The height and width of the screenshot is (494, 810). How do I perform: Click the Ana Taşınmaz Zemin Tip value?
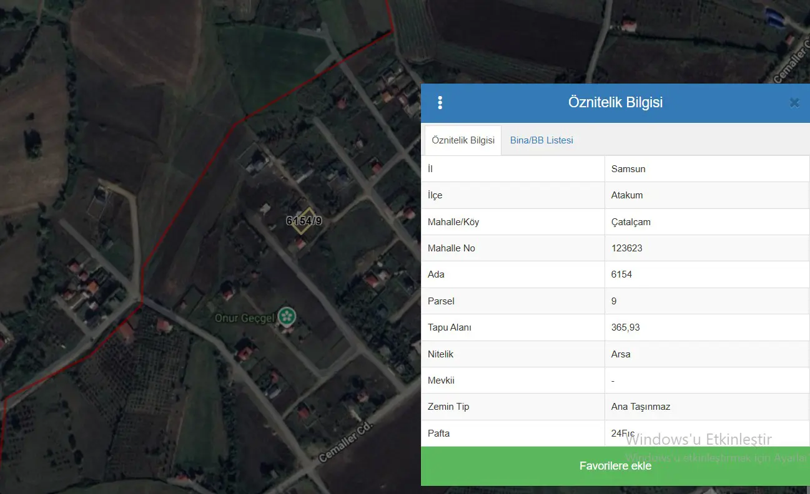(x=641, y=407)
